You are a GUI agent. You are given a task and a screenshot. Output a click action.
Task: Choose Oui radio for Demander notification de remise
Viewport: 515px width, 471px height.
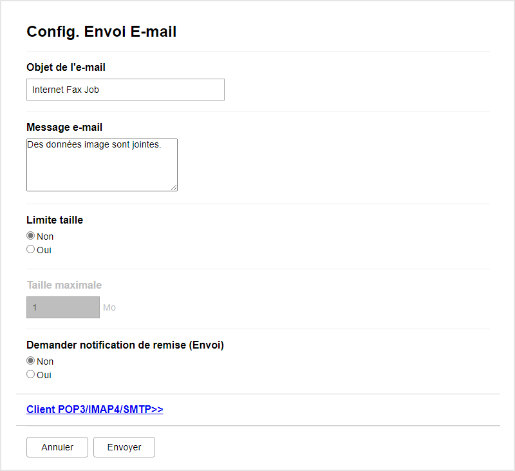click(30, 374)
